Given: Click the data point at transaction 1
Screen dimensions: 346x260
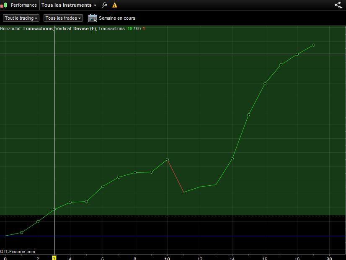Looking at the screenshot, I should [x=22, y=232].
